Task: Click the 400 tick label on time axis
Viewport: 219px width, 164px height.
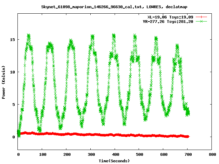Action: [115, 154]
